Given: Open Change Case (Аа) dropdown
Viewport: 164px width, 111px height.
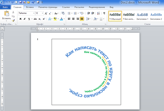Looking at the screenshot, I should point(56,13).
